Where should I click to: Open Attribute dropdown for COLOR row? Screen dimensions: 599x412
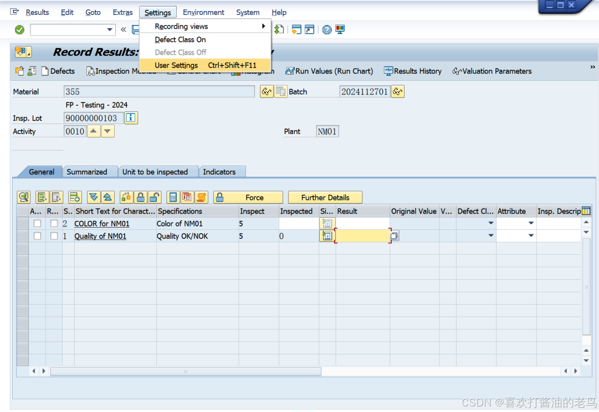click(531, 223)
